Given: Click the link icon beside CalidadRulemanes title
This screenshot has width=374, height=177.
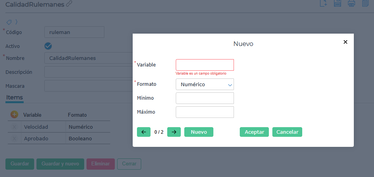Looking at the screenshot, I should (x=69, y=4).
